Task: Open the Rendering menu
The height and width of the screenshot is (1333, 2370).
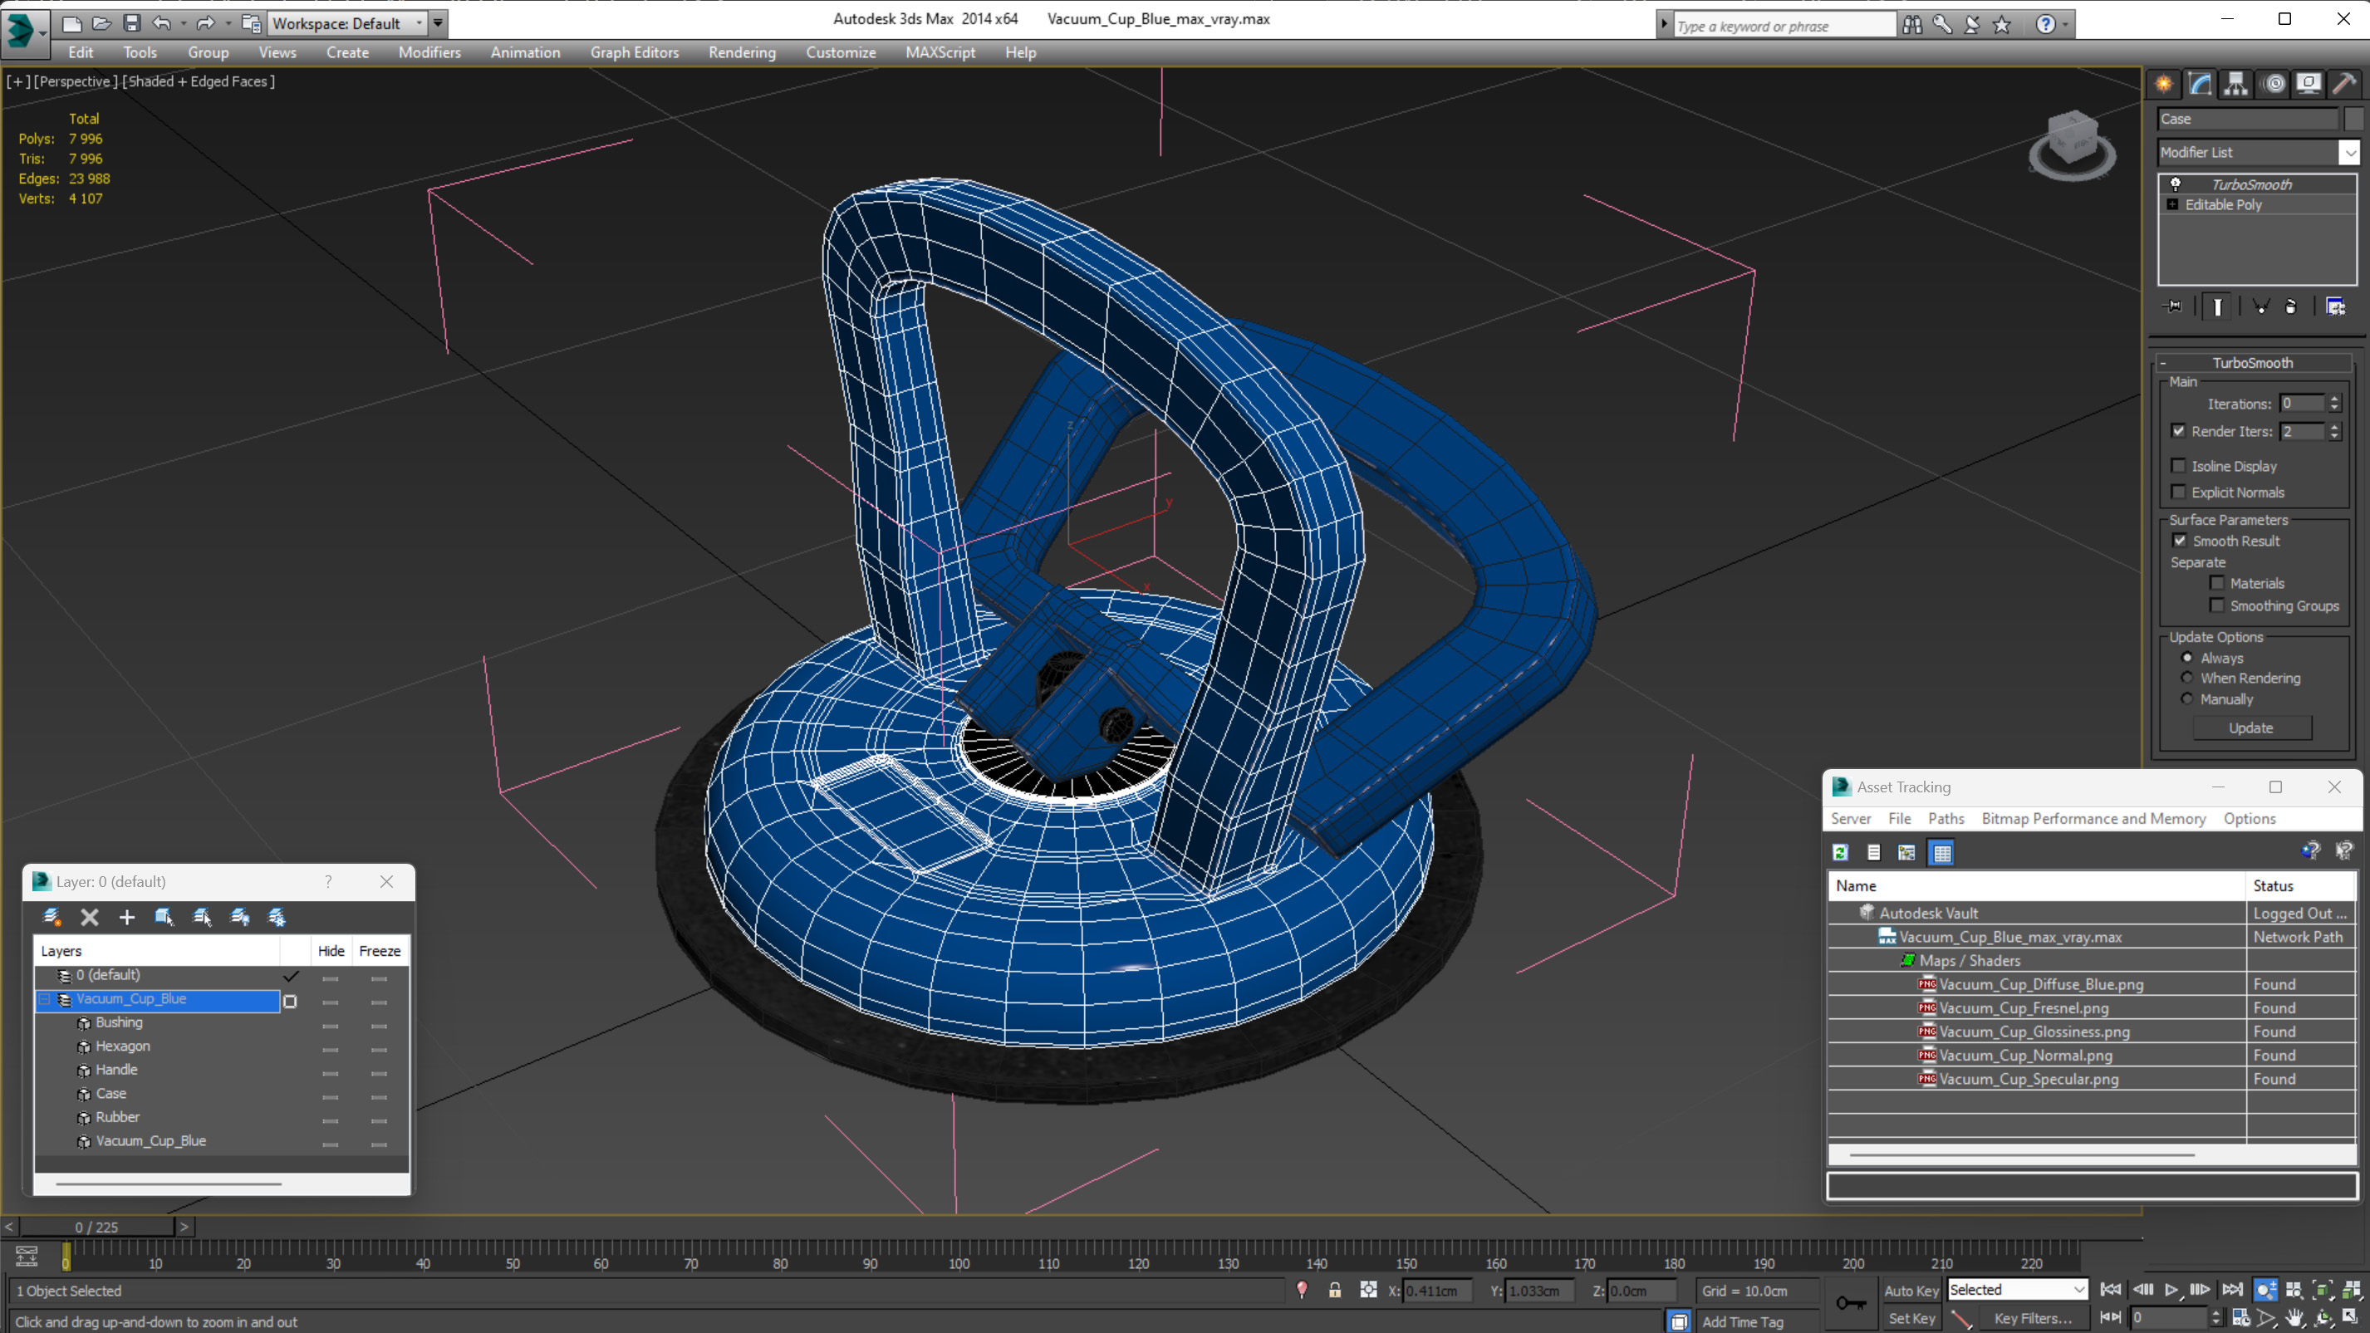Action: pyautogui.click(x=742, y=52)
